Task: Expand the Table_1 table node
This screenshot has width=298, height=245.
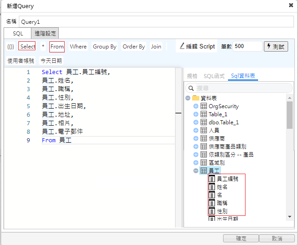Action: 196,114
